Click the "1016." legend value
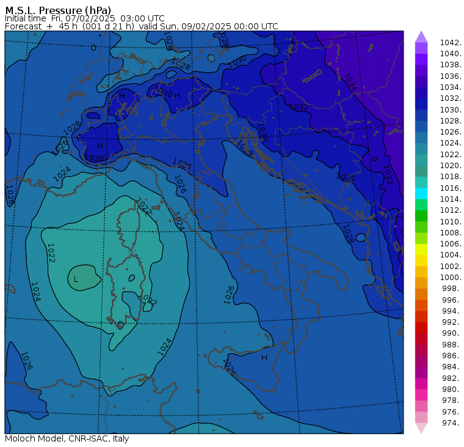464x447 pixels. [451, 188]
